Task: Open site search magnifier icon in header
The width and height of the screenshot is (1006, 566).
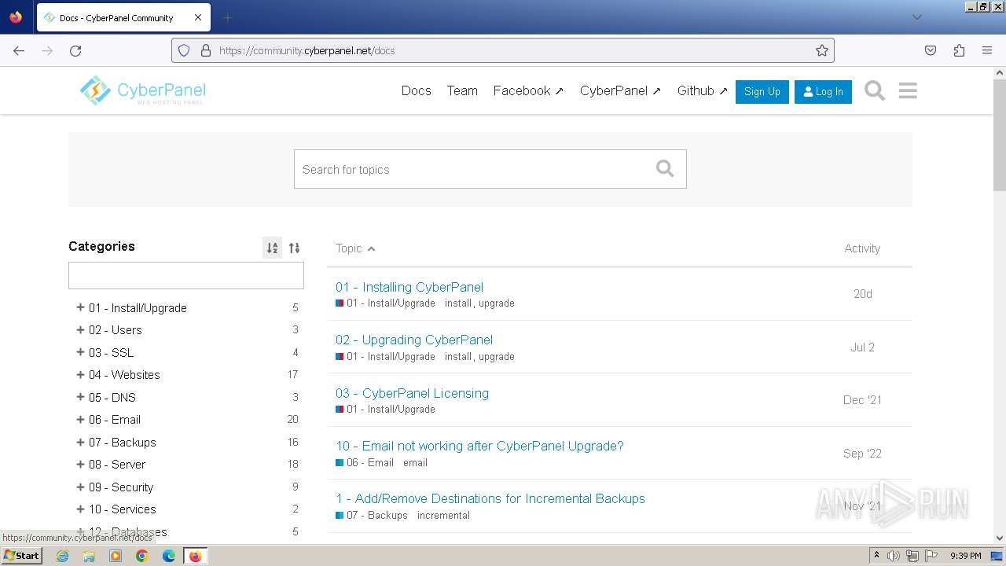Action: pos(875,90)
